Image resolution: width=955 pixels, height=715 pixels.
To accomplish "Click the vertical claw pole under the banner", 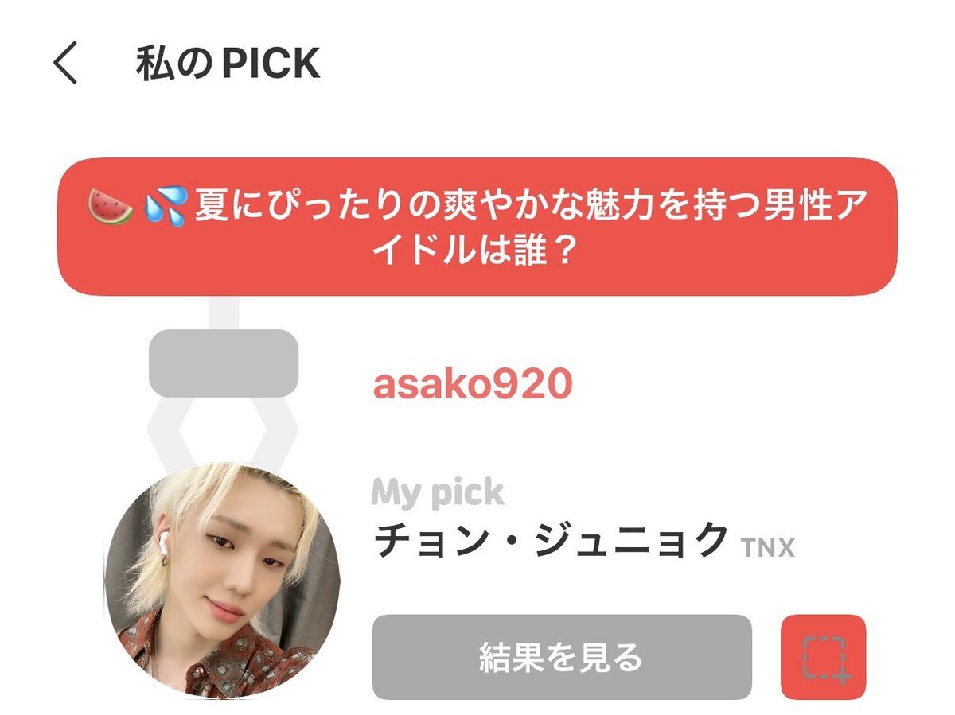I will point(224,313).
